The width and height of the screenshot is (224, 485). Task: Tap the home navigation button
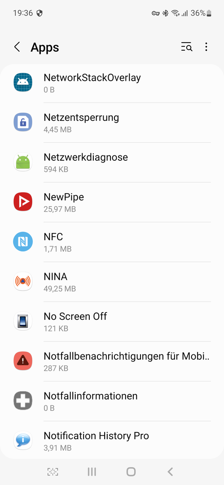tap(131, 472)
